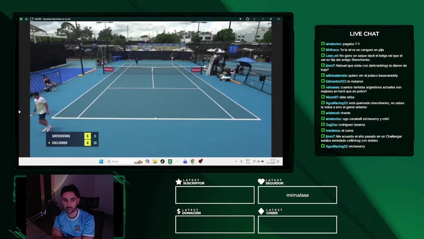Click jimm7's Challenger doubles message
Screen dimensions: 424x239
coord(361,138)
